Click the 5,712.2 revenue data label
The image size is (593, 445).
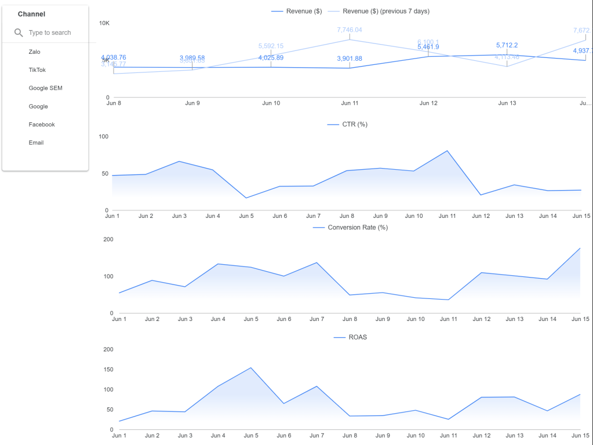(507, 45)
